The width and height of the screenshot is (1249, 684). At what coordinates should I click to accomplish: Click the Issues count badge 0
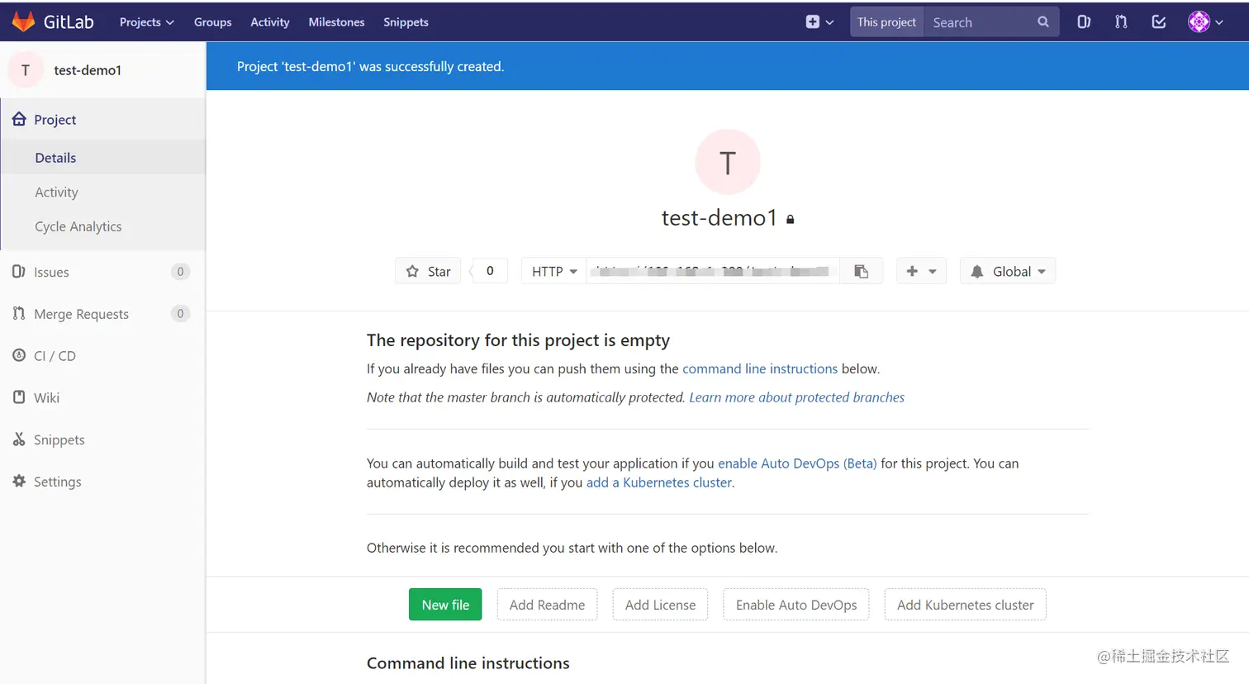pyautogui.click(x=180, y=272)
